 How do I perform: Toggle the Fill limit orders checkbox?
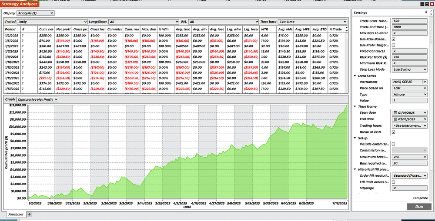(393, 182)
